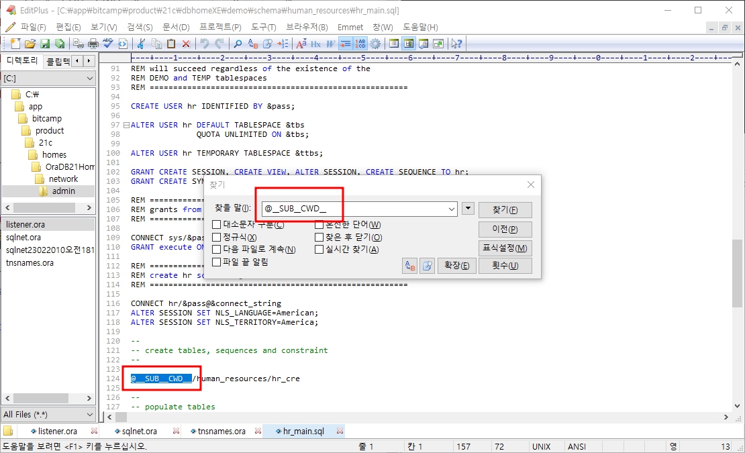Toggle the auto indent toolbar icon

click(x=346, y=44)
